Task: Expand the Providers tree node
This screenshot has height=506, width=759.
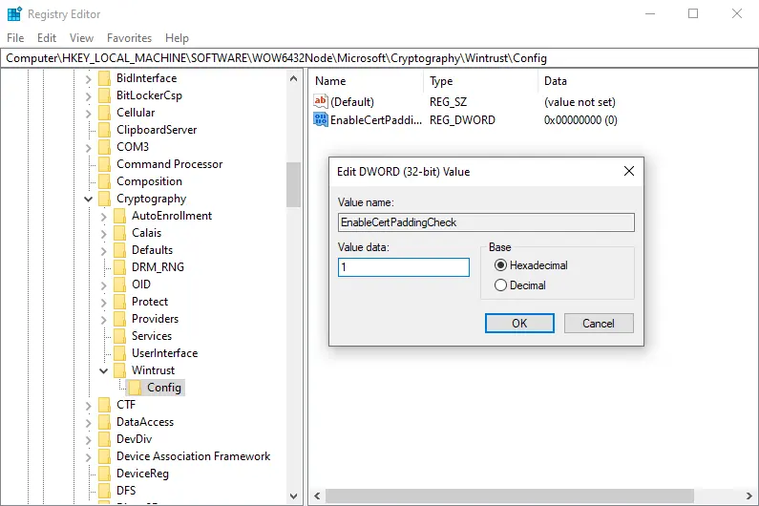Action: [x=104, y=320]
